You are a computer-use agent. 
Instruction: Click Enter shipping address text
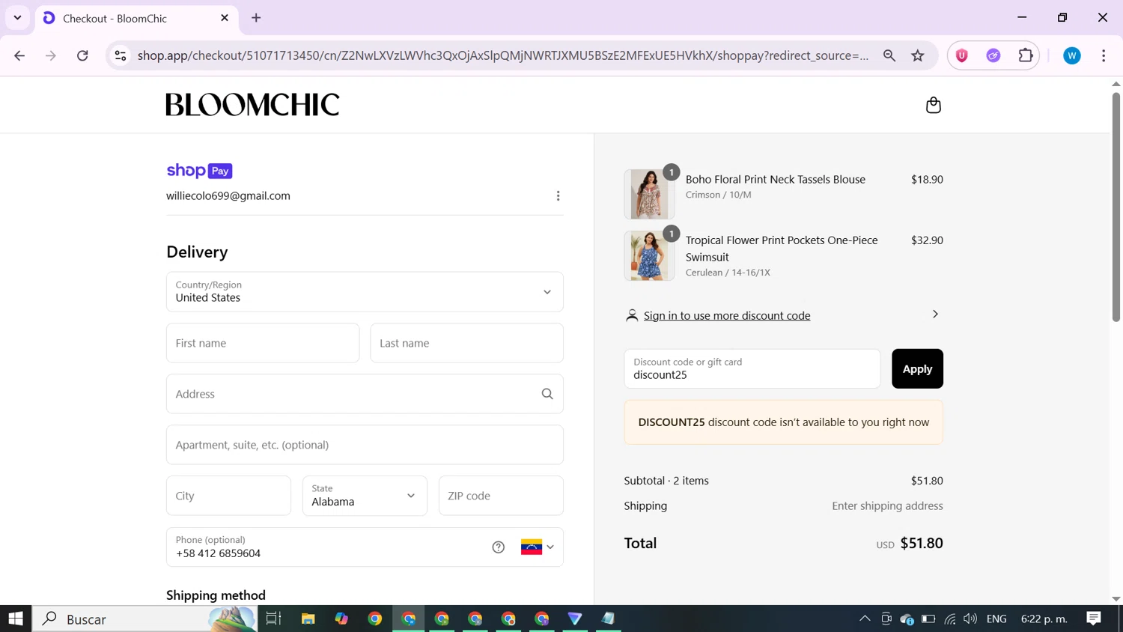click(x=887, y=506)
